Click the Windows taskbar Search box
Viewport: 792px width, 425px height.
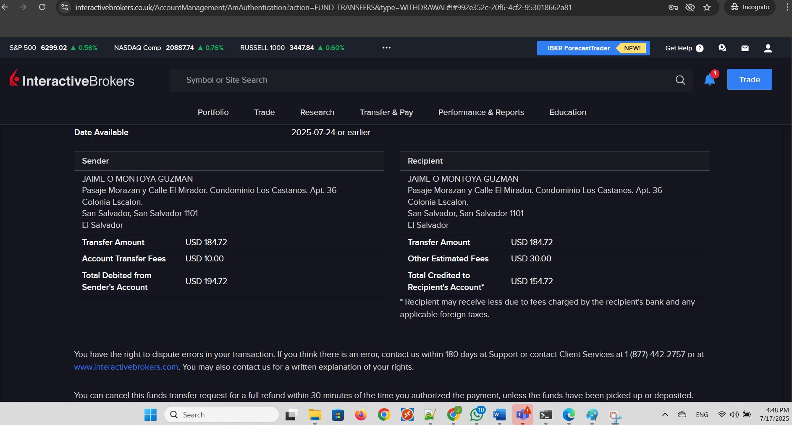(222, 415)
